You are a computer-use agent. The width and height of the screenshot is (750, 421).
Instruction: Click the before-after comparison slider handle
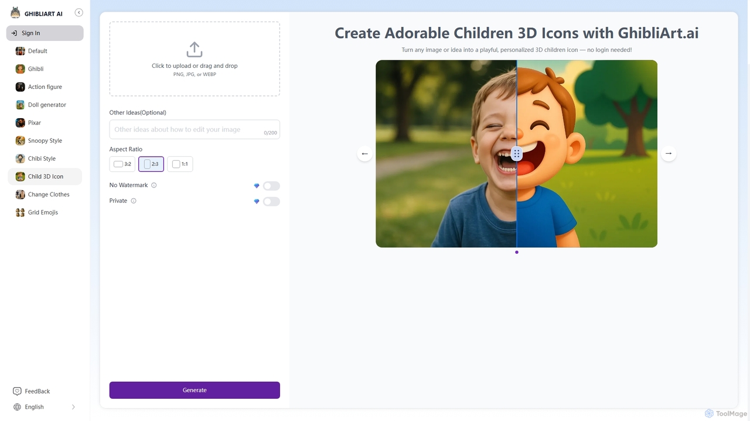click(516, 154)
